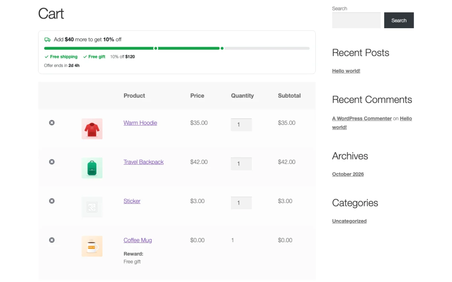Open the Sticker product link
Viewport: 452px width, 282px height.
tap(132, 201)
